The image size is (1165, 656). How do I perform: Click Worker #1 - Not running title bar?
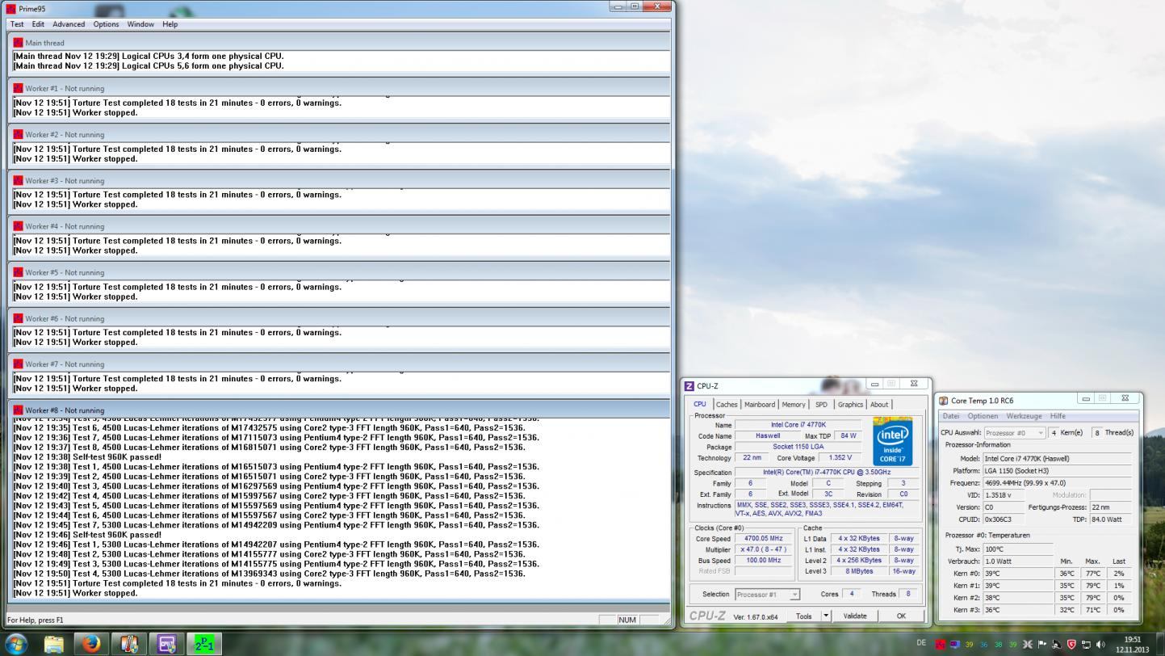[x=339, y=88]
